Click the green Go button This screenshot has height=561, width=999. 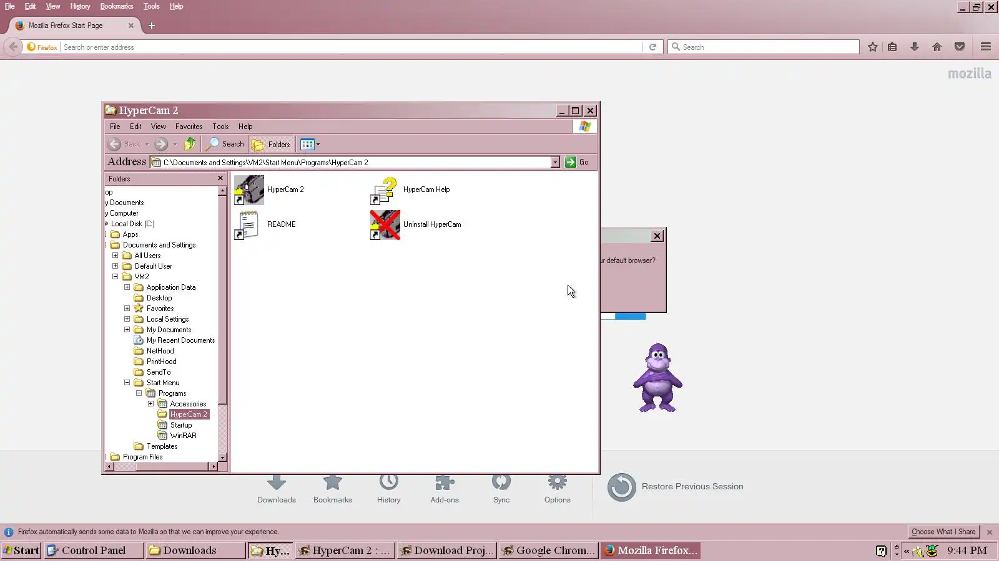point(577,162)
